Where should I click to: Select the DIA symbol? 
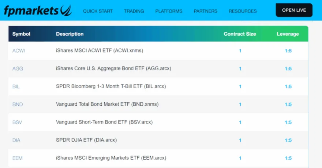coord(16,140)
